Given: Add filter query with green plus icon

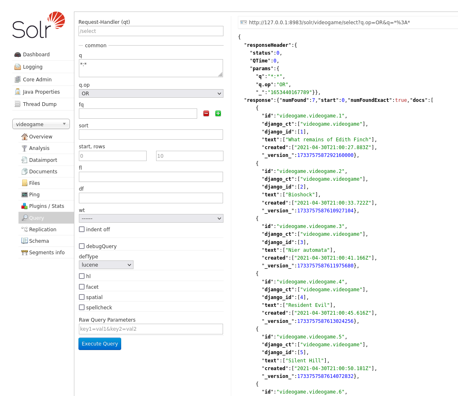Looking at the screenshot, I should [218, 113].
